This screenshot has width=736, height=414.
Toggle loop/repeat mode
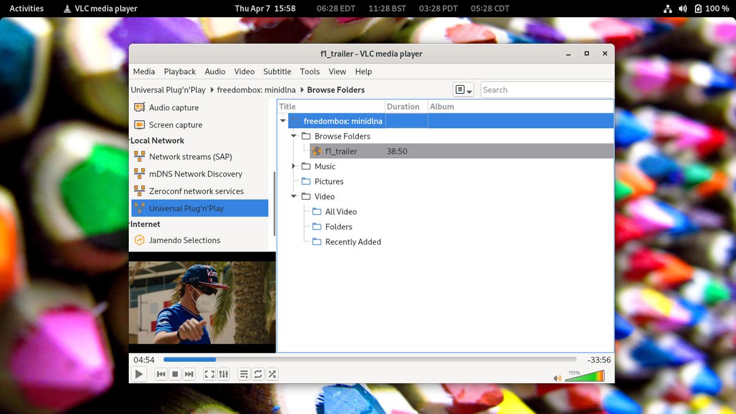click(x=258, y=374)
